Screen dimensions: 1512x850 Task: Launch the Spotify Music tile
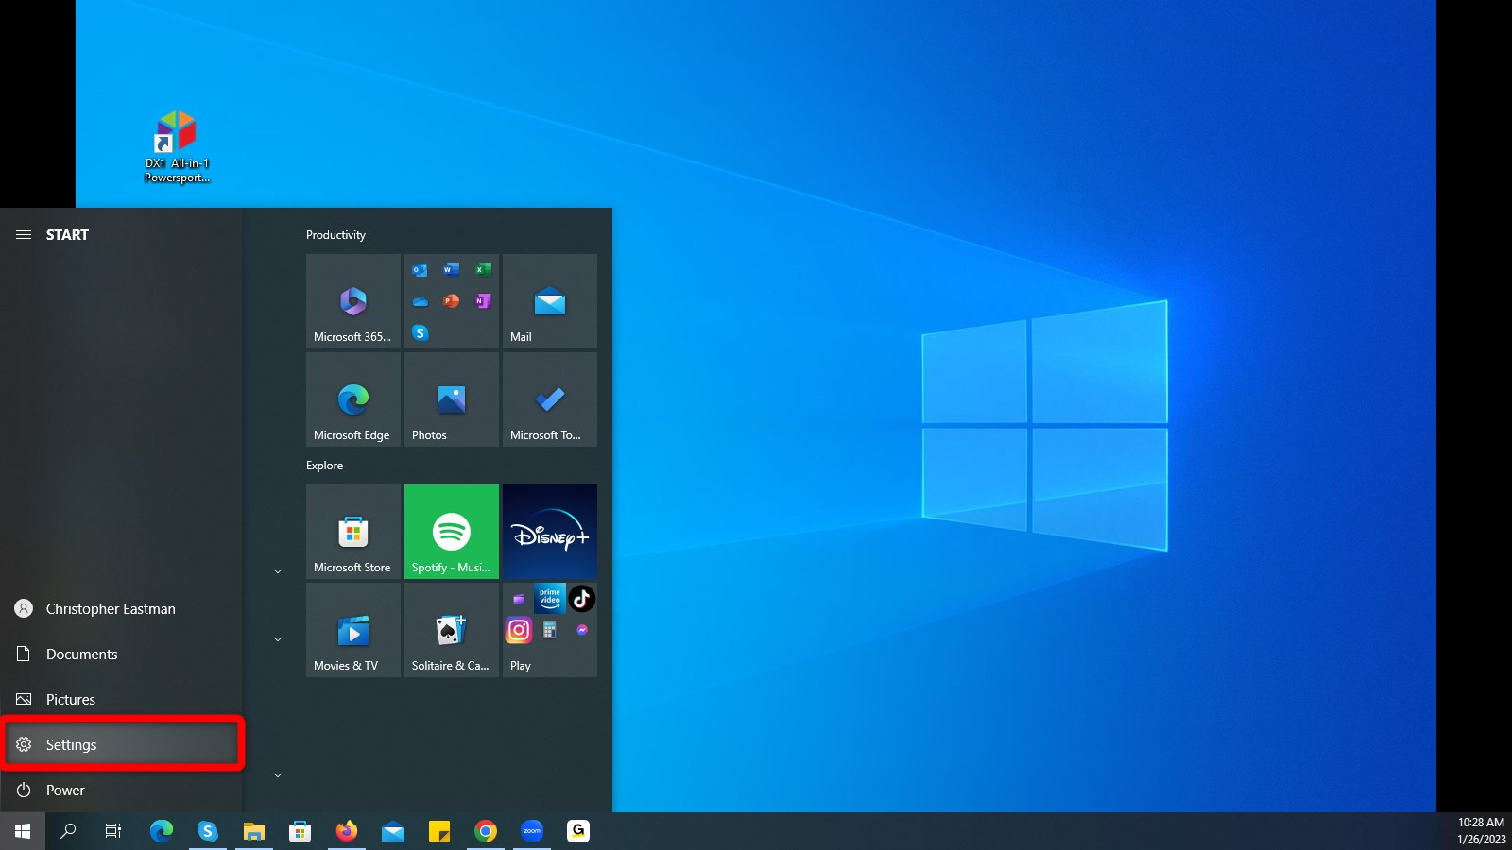coord(452,532)
